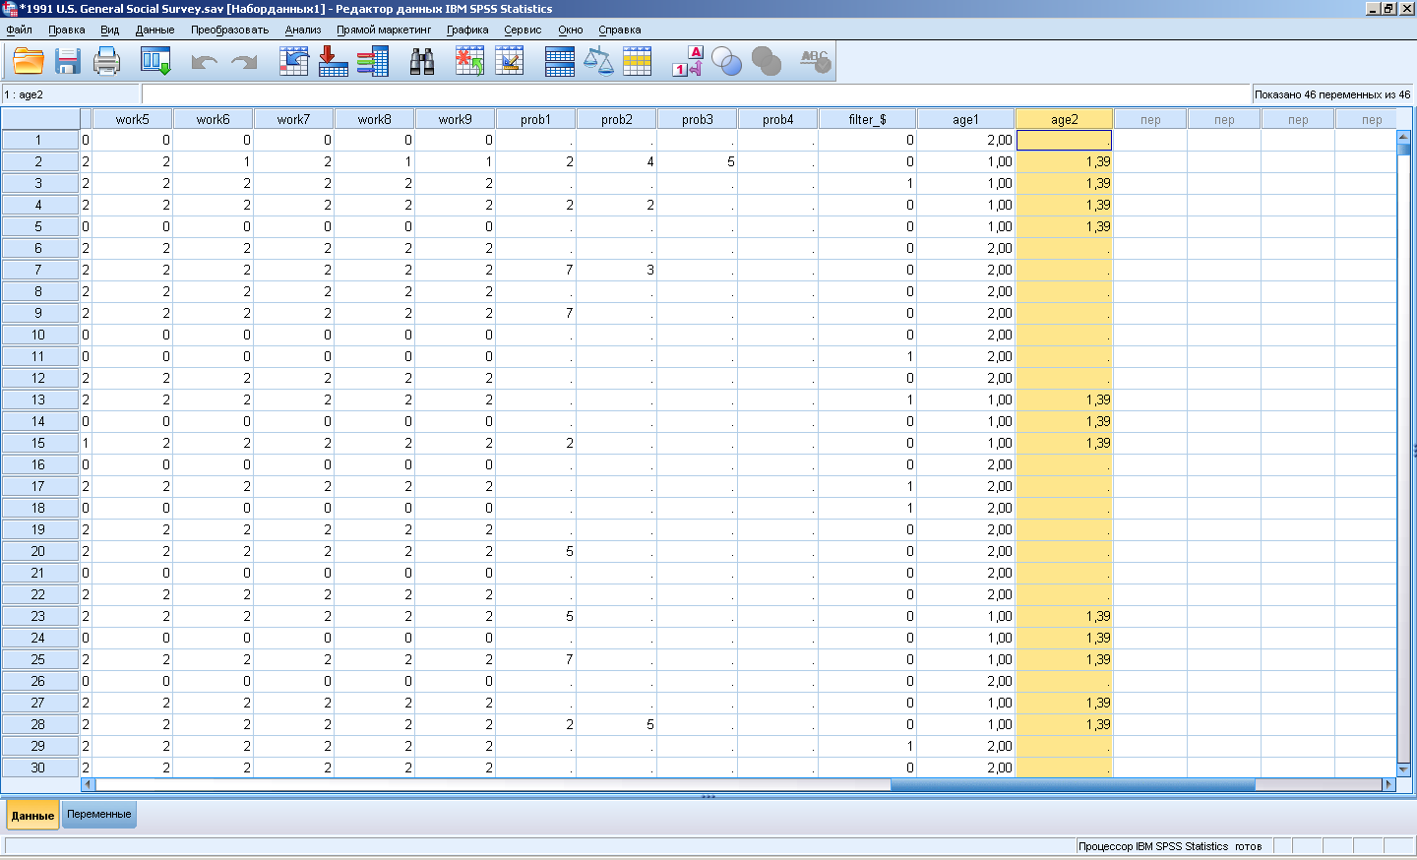The image size is (1417, 860).
Task: Show all variables gray circles icon
Action: click(766, 62)
